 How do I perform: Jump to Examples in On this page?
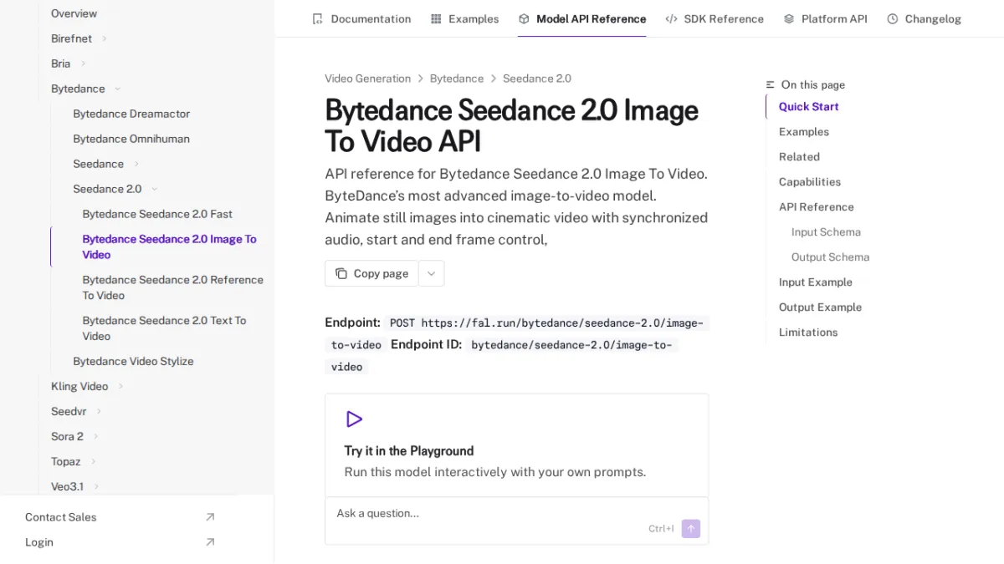[x=804, y=131]
